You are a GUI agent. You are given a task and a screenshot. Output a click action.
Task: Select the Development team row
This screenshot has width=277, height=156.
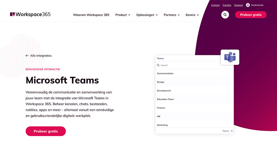pyautogui.click(x=194, y=90)
